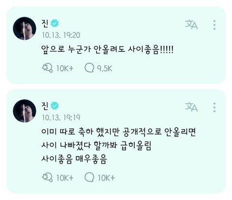
Task: Open comments bubble showing 9.5K
Action: click(89, 68)
